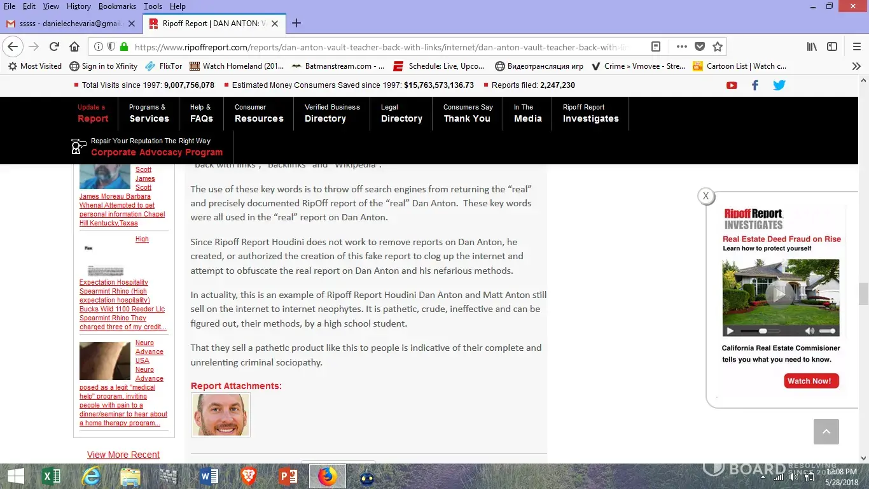Go back to the previous page
The width and height of the screenshot is (869, 489).
pyautogui.click(x=13, y=46)
